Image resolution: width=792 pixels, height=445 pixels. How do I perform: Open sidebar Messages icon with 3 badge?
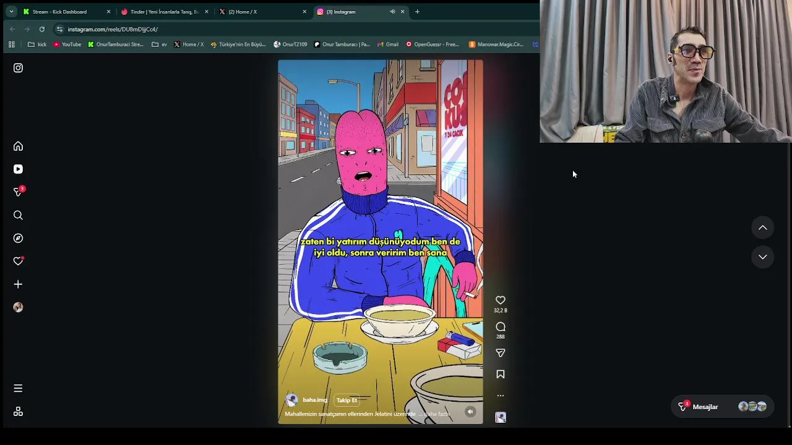tap(18, 192)
